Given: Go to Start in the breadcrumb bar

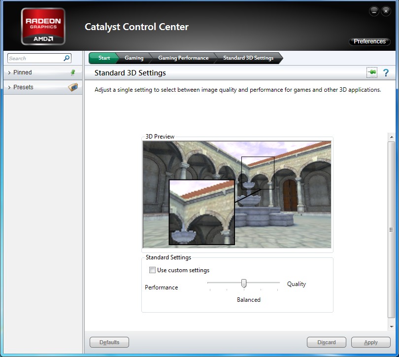Looking at the screenshot, I should click(x=104, y=58).
